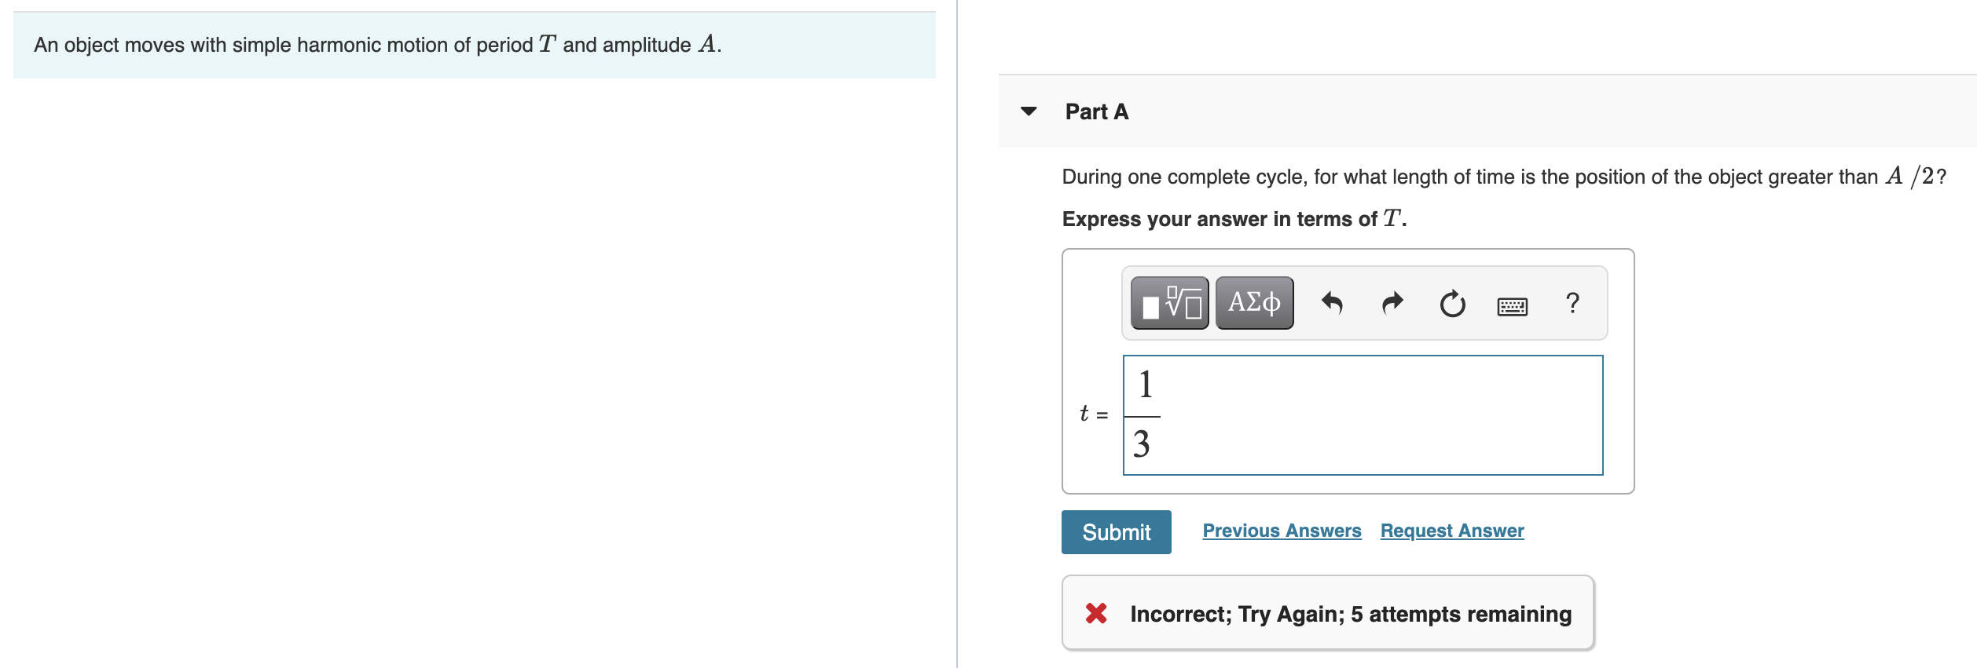Open keyboard shortcuts icon
The width and height of the screenshot is (1977, 668).
tap(1512, 306)
